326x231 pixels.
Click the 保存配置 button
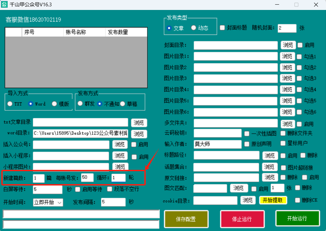[x=186, y=219]
